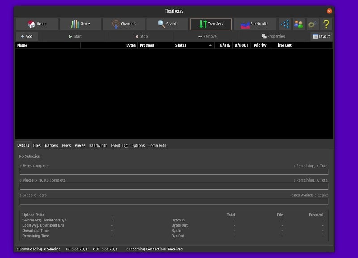Image resolution: width=358 pixels, height=258 pixels.
Task: Open Help with the yellow question mark
Action: [326, 24]
